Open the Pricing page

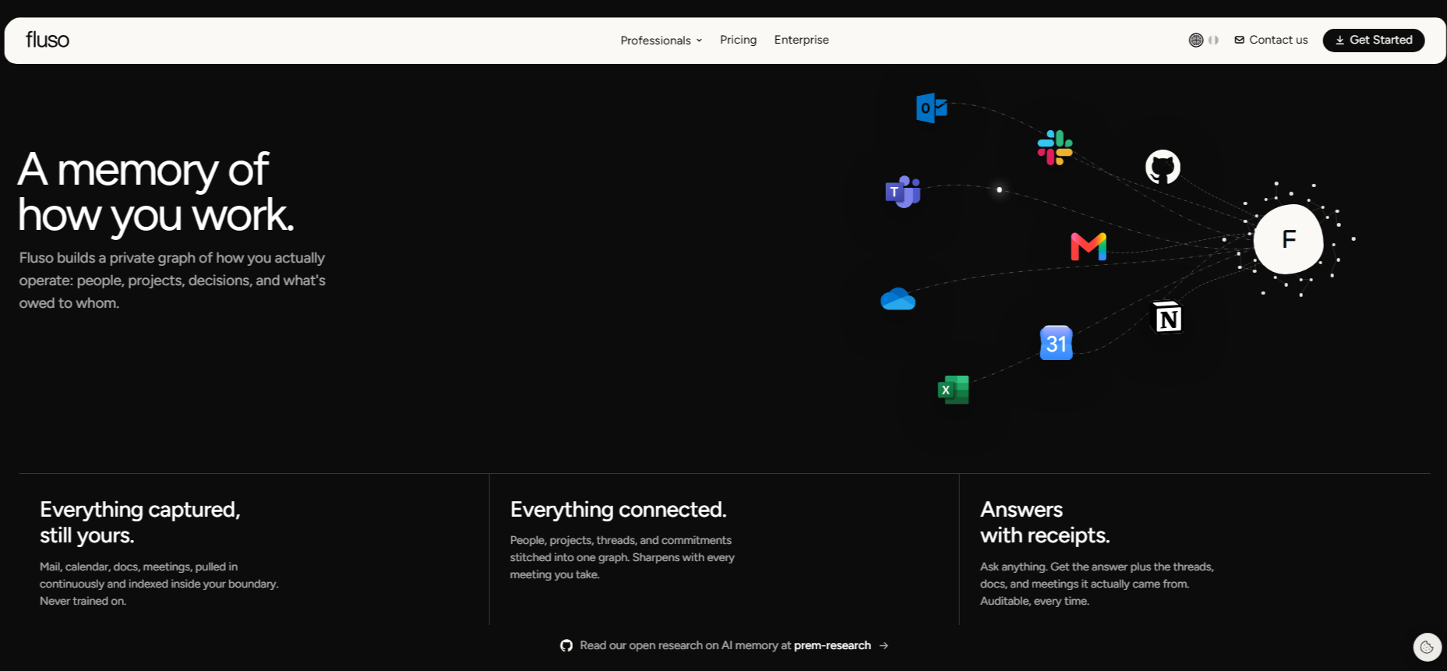[x=738, y=40]
